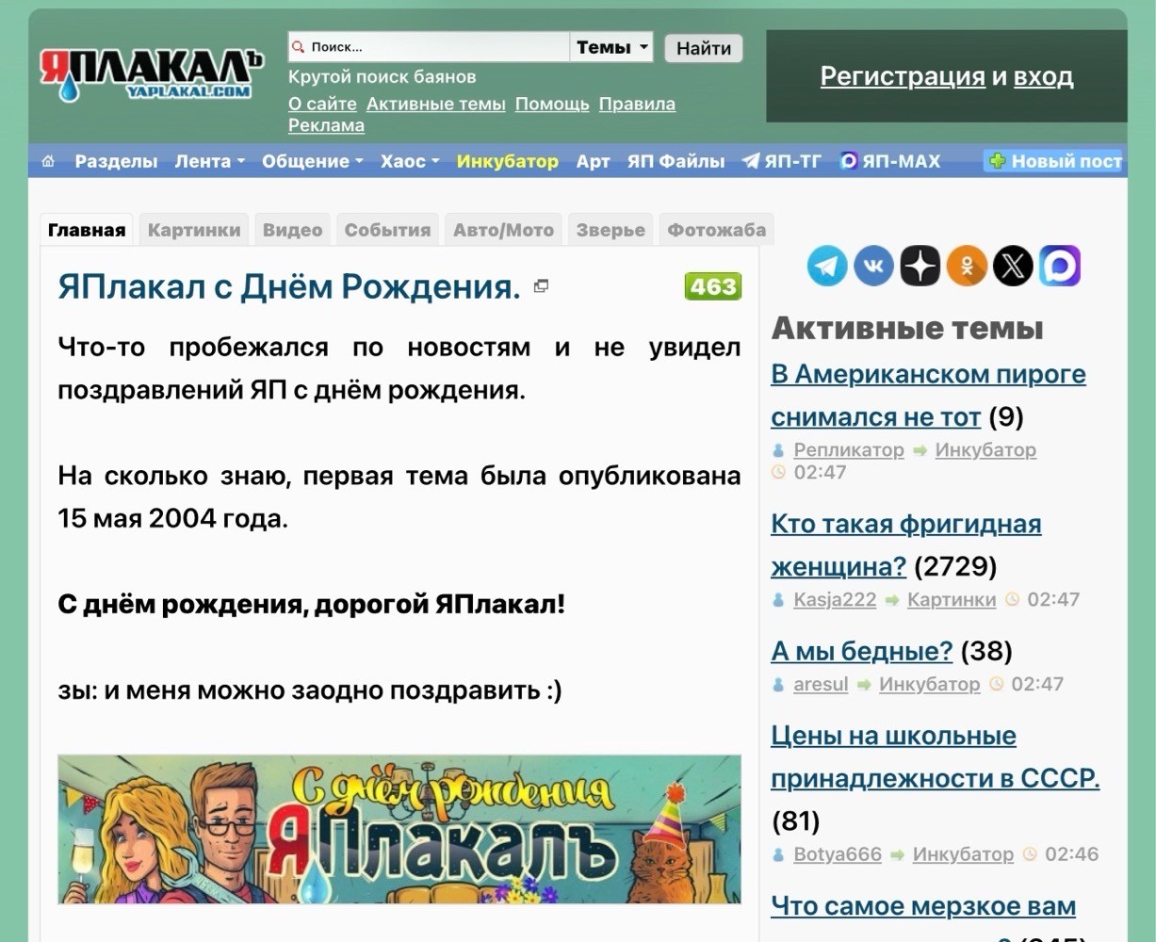1156x942 pixels.
Task: Click the Найти search button
Action: pos(704,48)
